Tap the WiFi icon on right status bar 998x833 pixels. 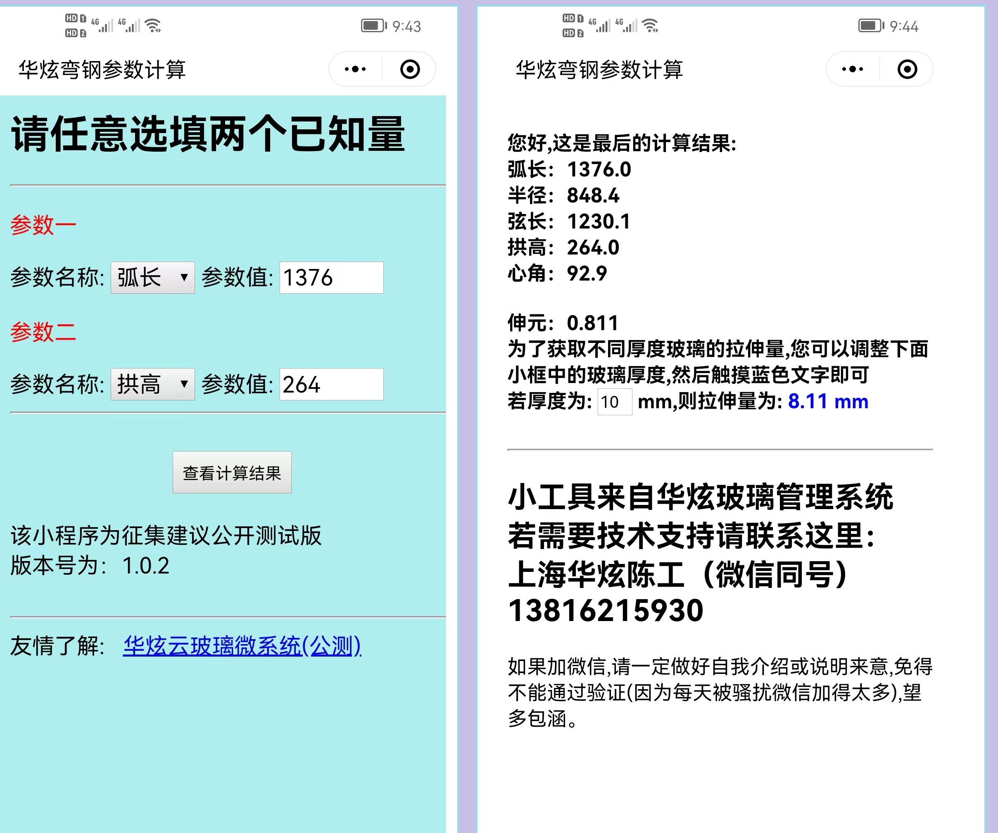click(650, 25)
